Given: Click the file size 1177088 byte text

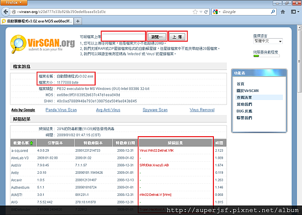Looking at the screenshot, I should [x=67, y=82].
